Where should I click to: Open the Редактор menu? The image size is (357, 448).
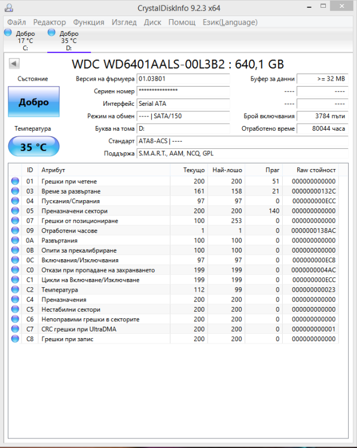50,22
